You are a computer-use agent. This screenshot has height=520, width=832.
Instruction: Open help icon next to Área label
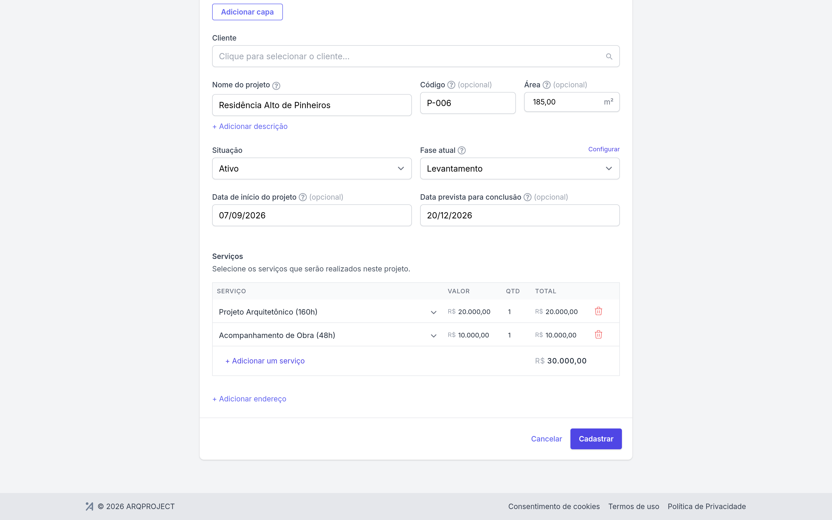[546, 84]
